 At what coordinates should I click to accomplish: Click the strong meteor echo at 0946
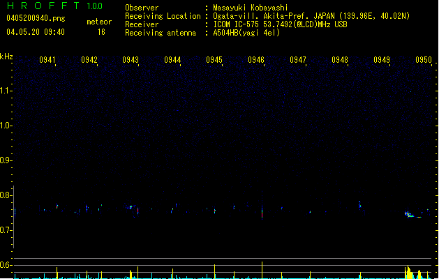click(x=262, y=212)
